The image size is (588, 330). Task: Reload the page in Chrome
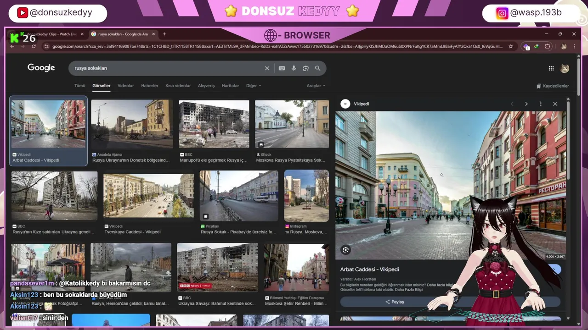click(34, 46)
